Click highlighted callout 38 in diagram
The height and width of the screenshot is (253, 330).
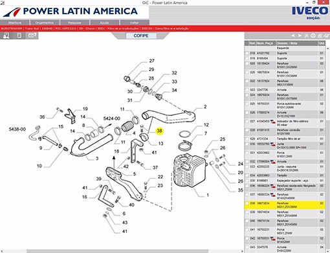tap(159, 131)
